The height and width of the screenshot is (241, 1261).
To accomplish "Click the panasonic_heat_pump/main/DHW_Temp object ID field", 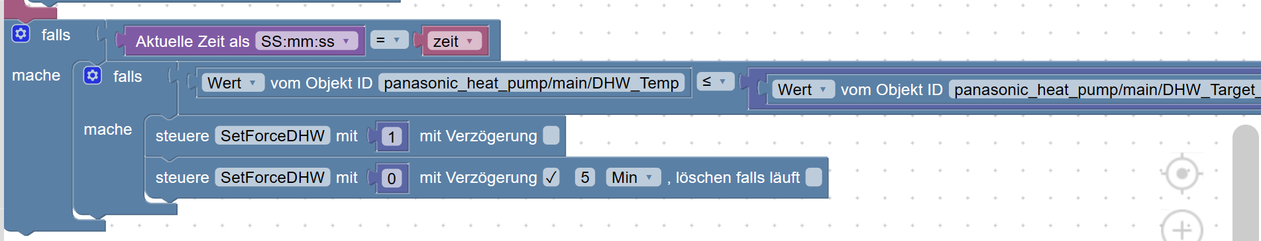I will coord(531,83).
